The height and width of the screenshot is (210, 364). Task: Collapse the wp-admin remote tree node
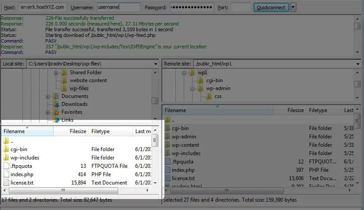192,89
